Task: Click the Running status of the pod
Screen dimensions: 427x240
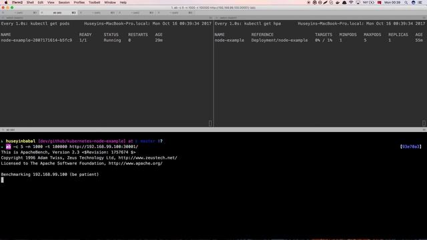Action: pos(112,40)
